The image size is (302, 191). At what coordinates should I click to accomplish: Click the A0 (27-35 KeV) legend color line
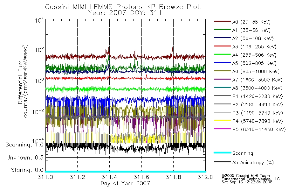click(x=223, y=21)
